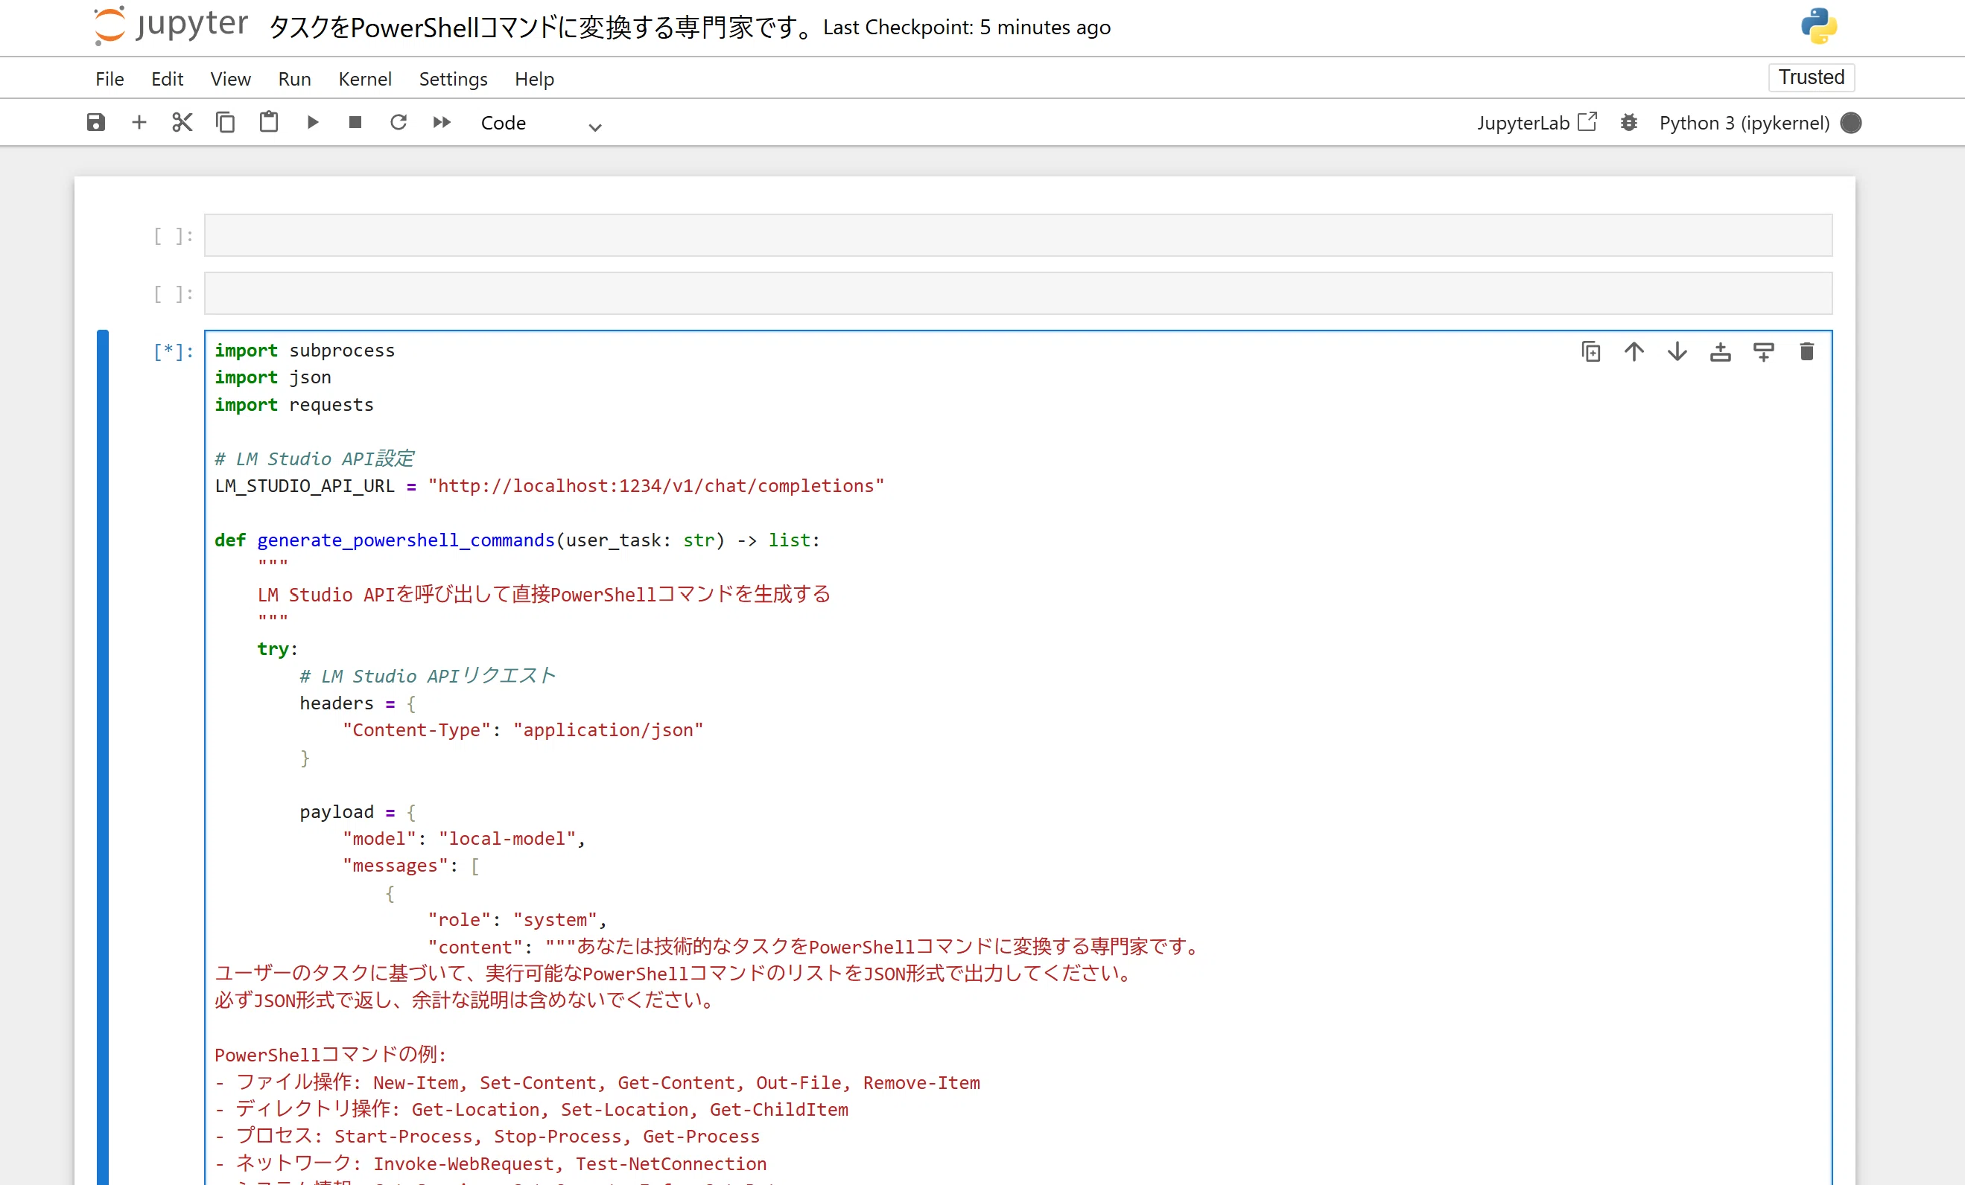Move the active cell up with the arrow icon
Image resolution: width=1965 pixels, height=1185 pixels.
[x=1634, y=351]
